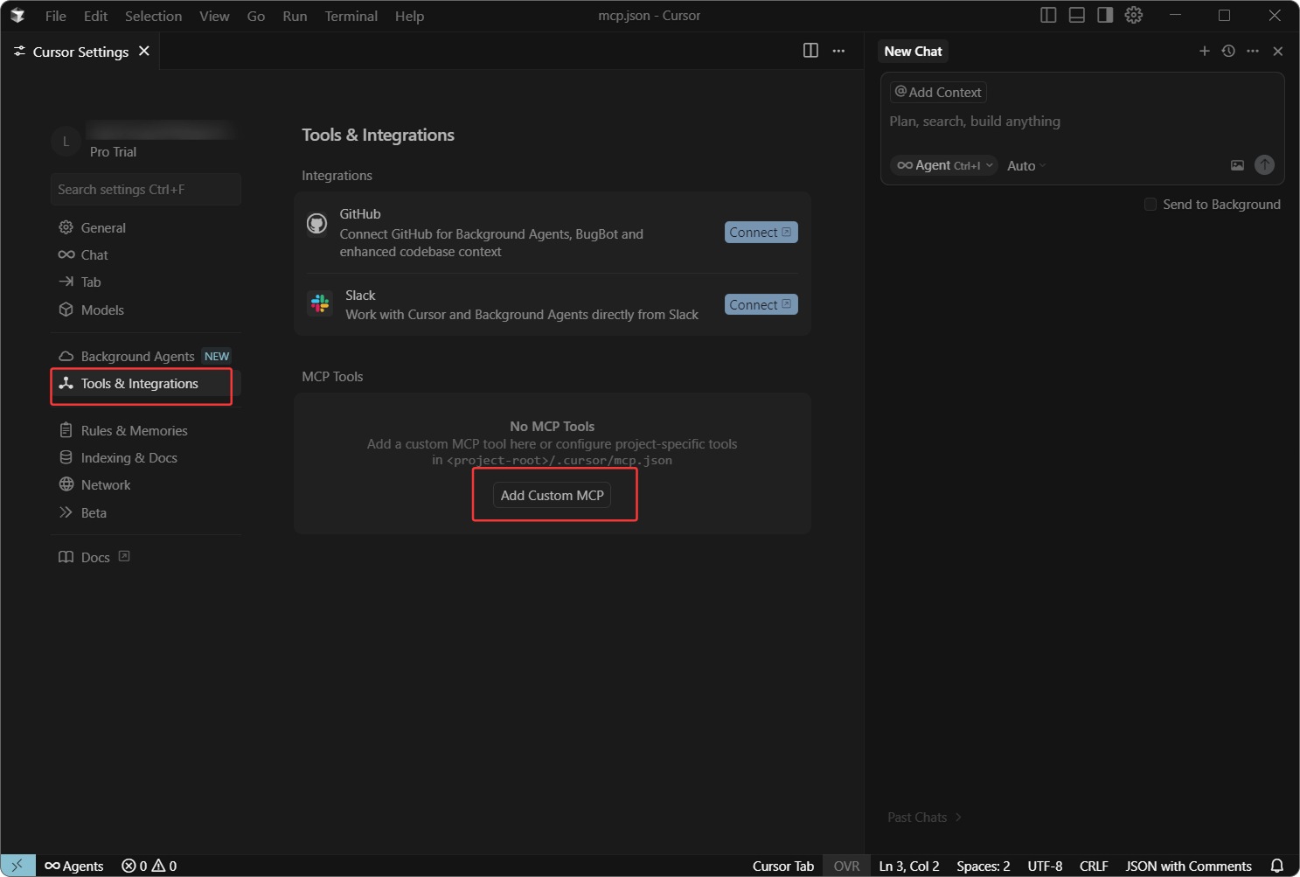
Task: Open Agents in status bar
Action: (x=74, y=866)
